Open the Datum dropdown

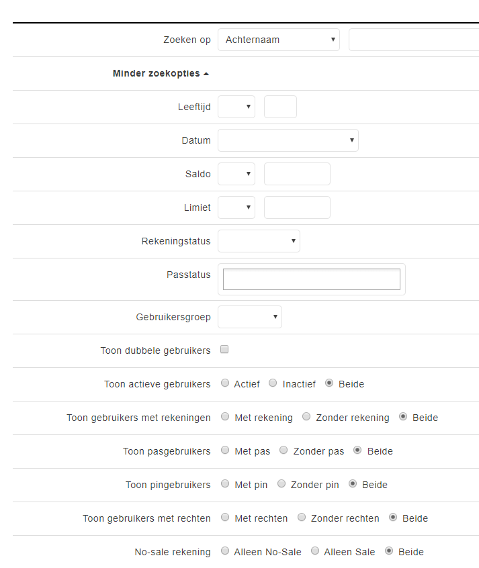288,140
